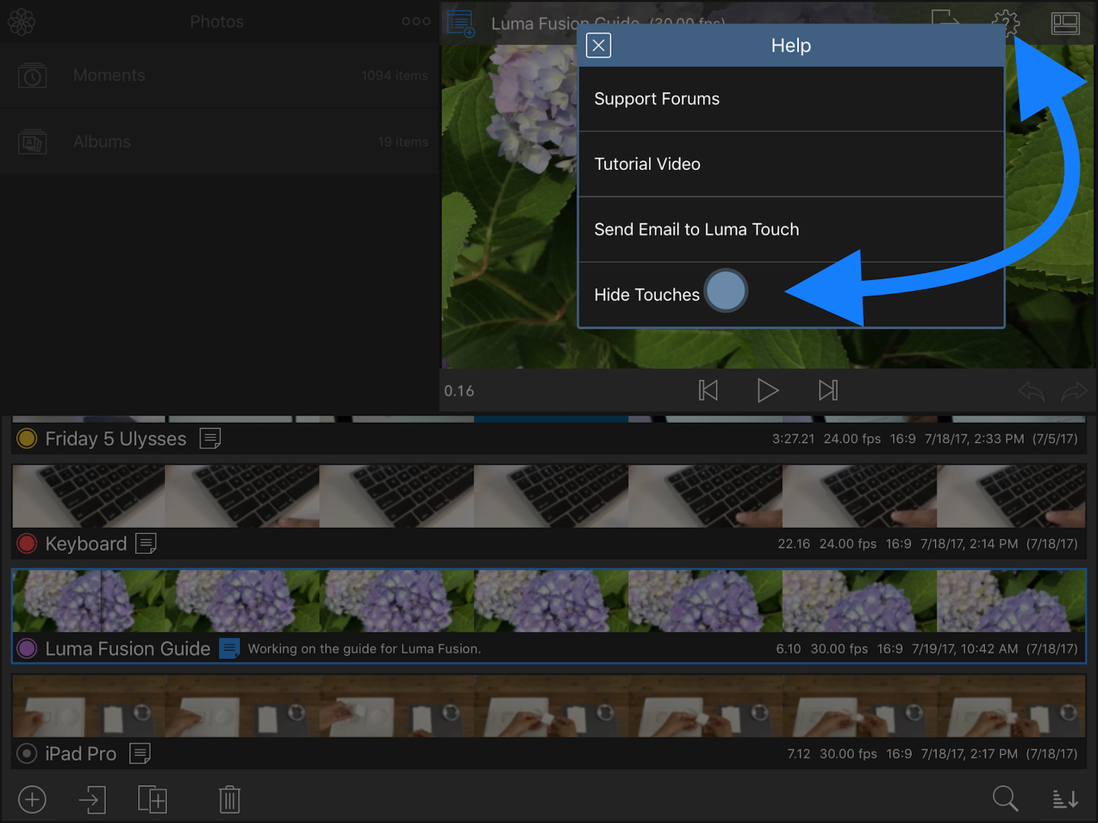
Task: Create a new project with plus icon
Action: click(x=32, y=799)
